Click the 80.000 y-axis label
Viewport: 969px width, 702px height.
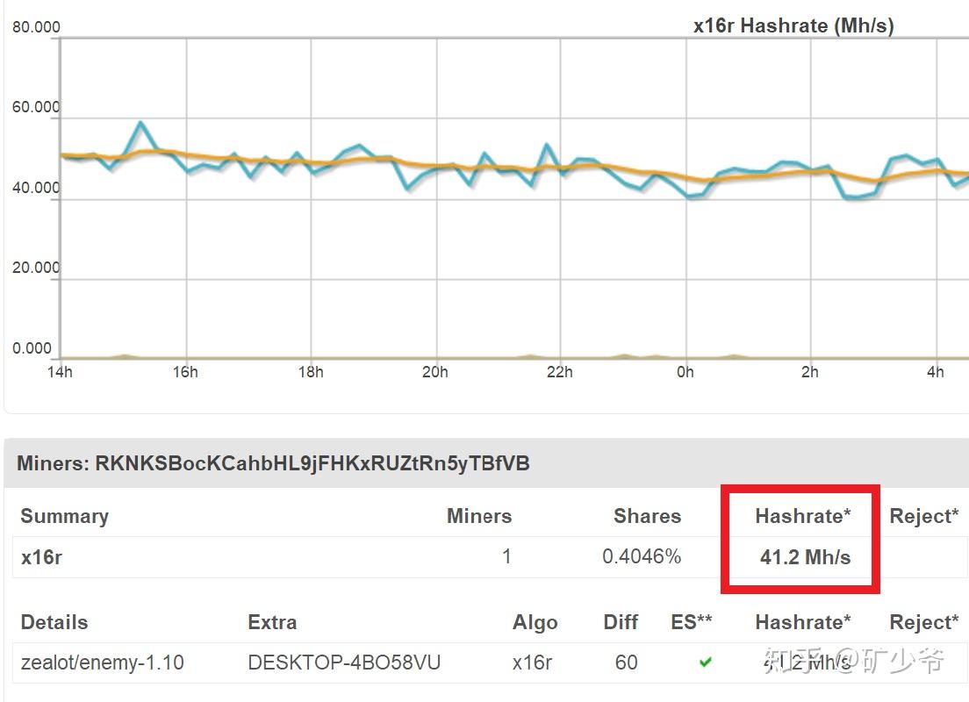37,27
